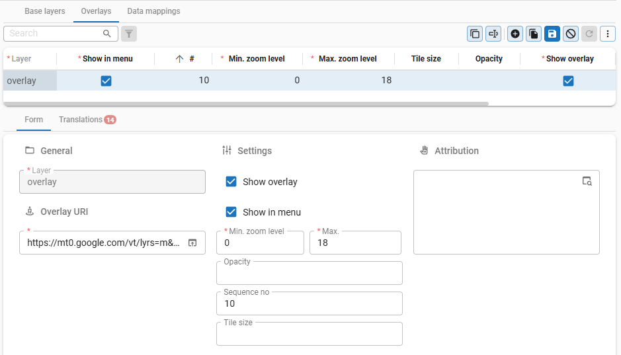Click the add new record plus icon
Viewport: 621px width, 355px height.
515,34
